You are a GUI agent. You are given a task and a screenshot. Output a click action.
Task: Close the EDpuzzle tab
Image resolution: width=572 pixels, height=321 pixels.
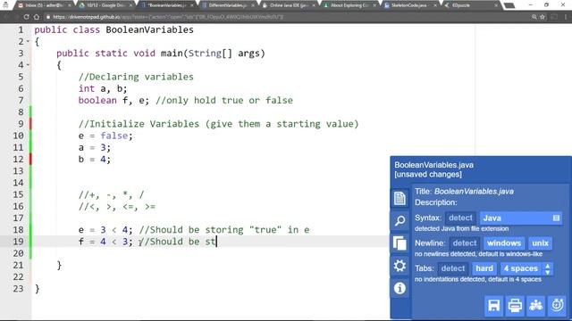pos(496,5)
